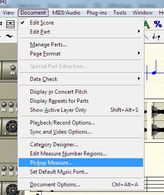Viewport: 164px width, 195px height.
Task: Open the Plug-ins menu
Action: 97,13
